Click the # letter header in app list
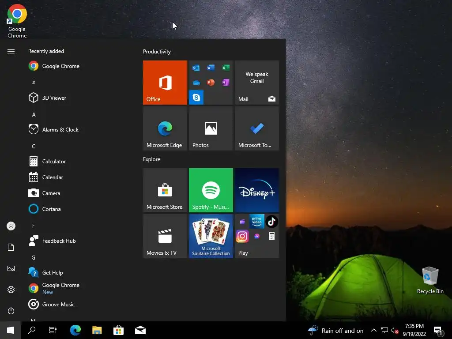Image resolution: width=452 pixels, height=339 pixels. tap(34, 83)
